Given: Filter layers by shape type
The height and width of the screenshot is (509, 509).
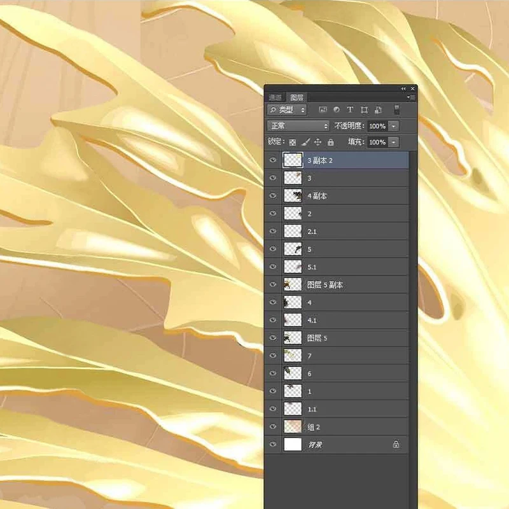Looking at the screenshot, I should 364,109.
